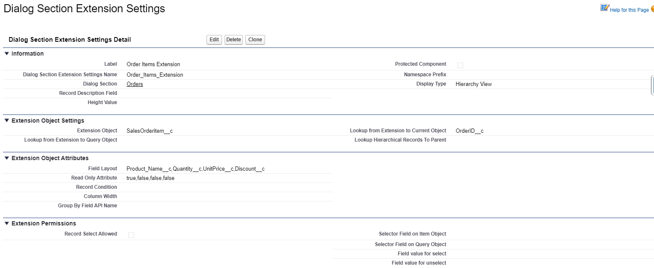Image resolution: width=654 pixels, height=268 pixels.
Task: Click the OrderID__c lookup value
Action: pyautogui.click(x=469, y=131)
